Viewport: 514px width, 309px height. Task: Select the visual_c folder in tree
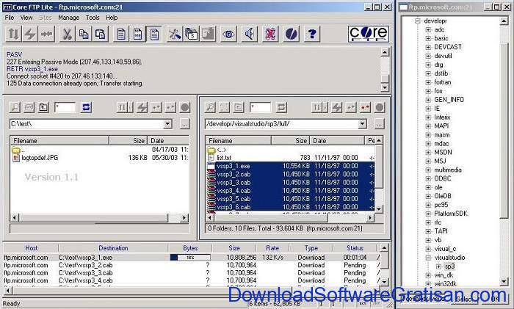(445, 249)
